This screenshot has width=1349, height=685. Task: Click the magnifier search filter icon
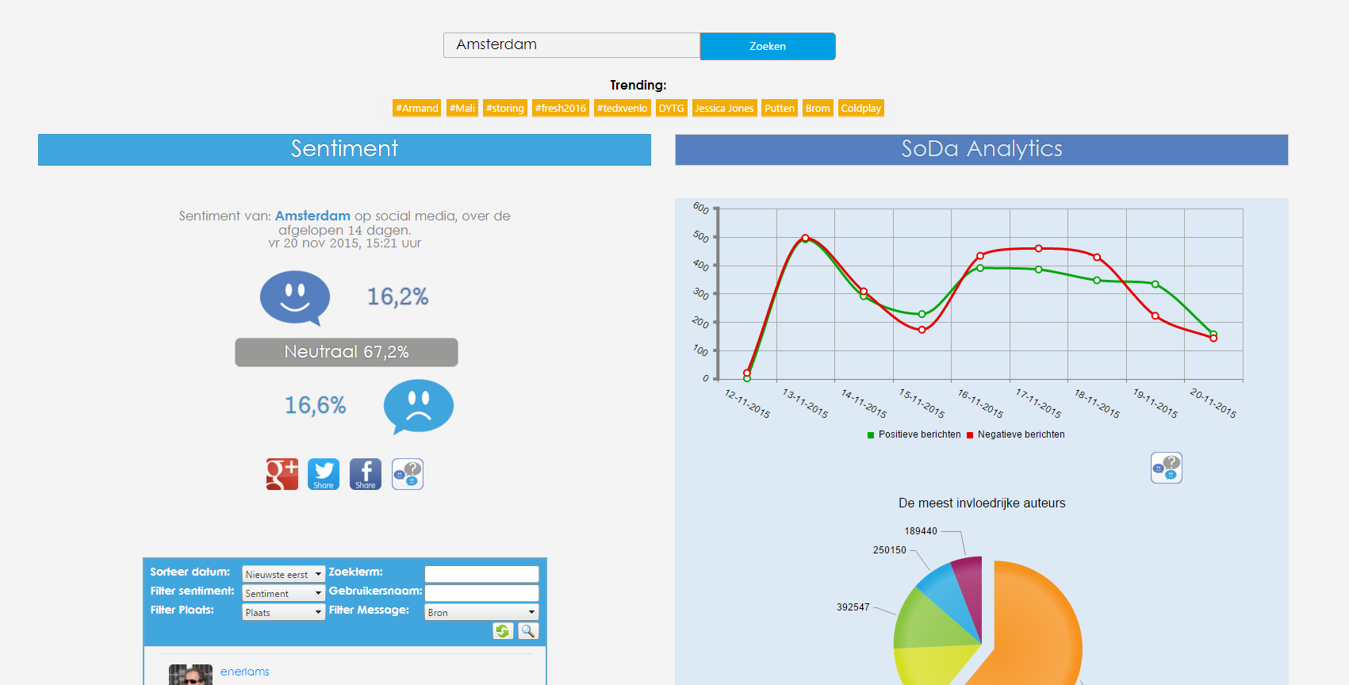[528, 631]
